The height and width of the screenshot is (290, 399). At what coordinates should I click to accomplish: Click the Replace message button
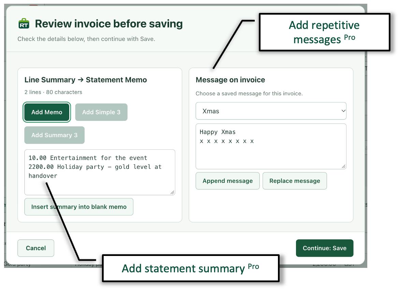(295, 181)
